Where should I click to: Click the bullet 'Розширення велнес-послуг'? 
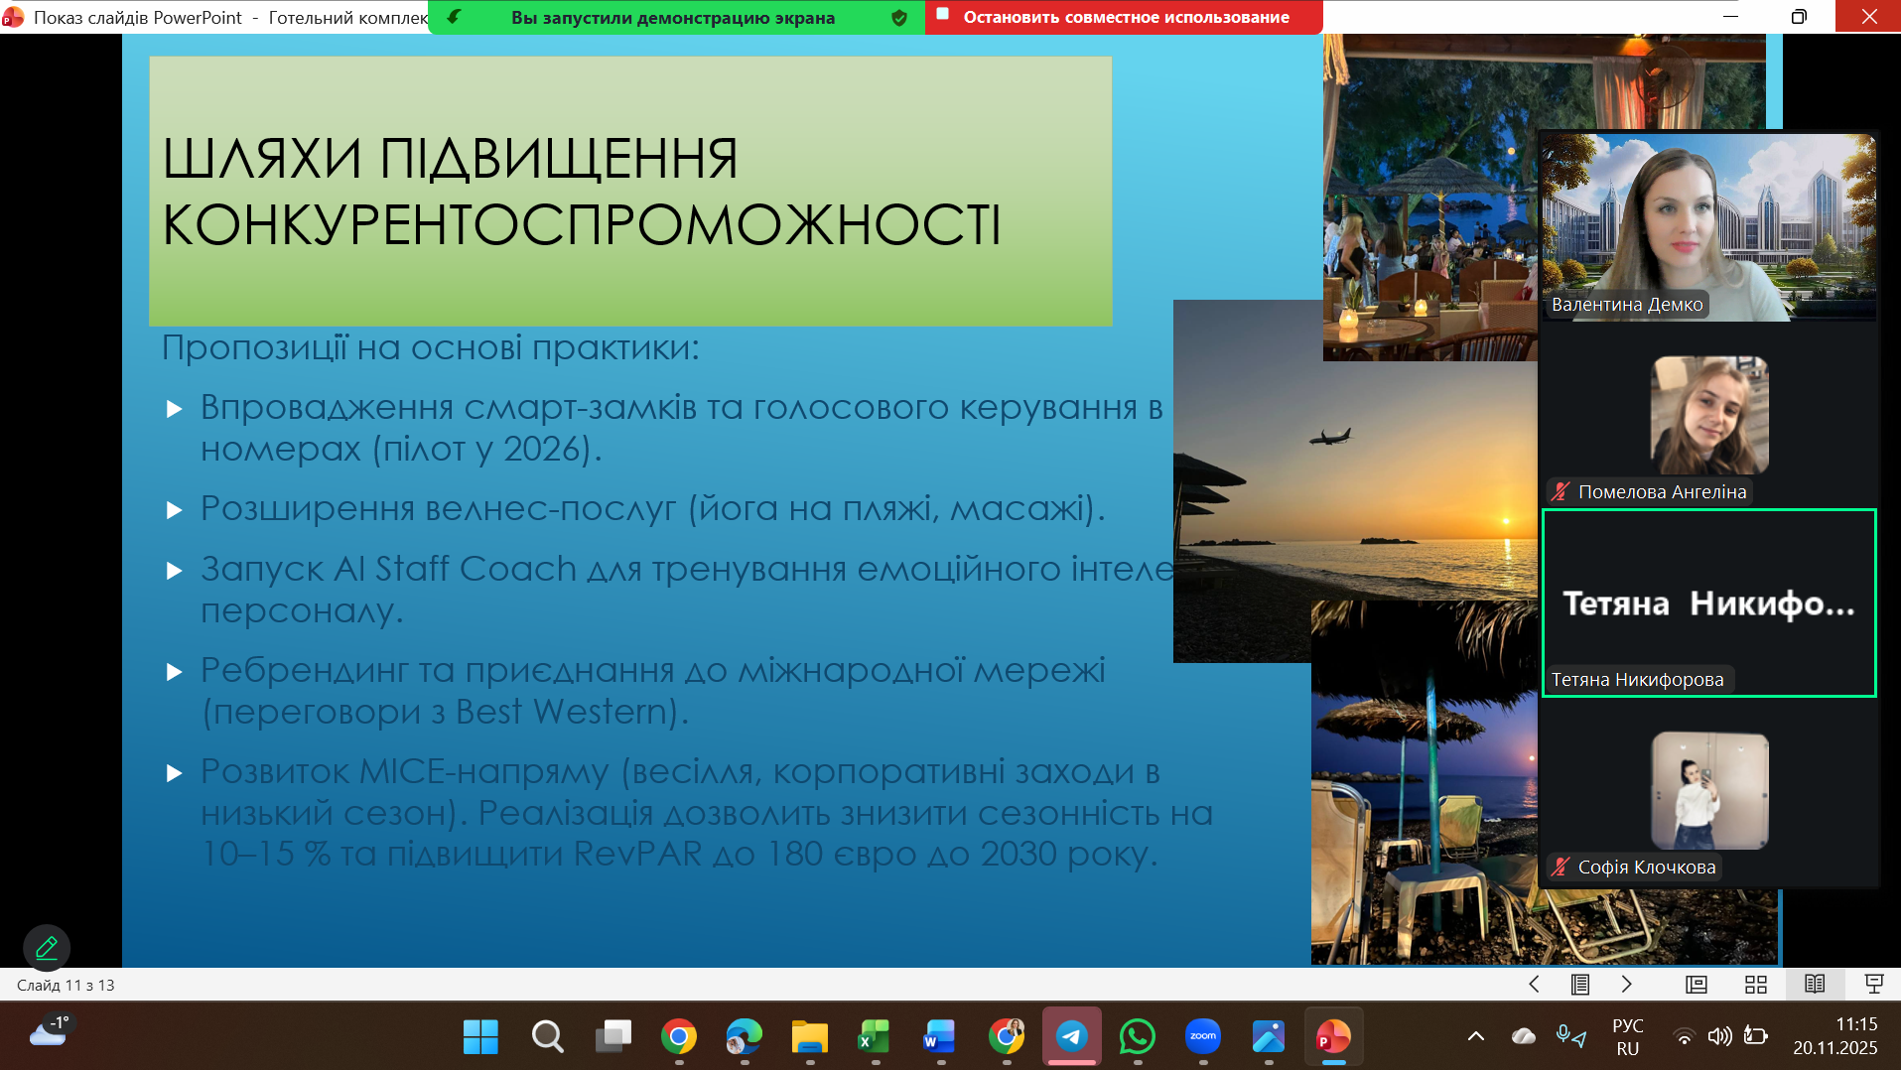tap(652, 509)
